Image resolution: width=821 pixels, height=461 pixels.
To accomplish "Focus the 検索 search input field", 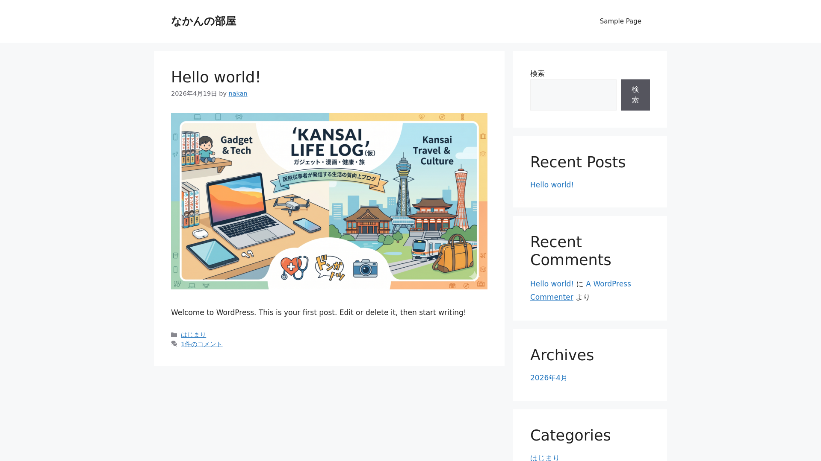I will click(573, 95).
